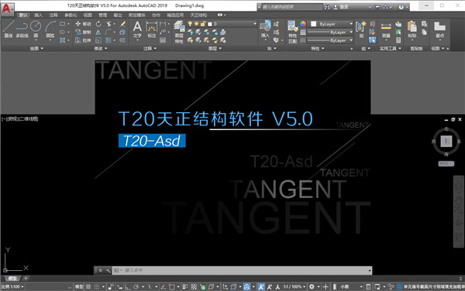Click the help question mark icon
Screen dimensions: 465x291
click(401, 7)
